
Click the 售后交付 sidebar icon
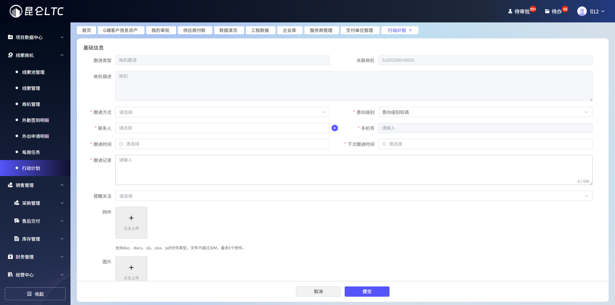17,221
